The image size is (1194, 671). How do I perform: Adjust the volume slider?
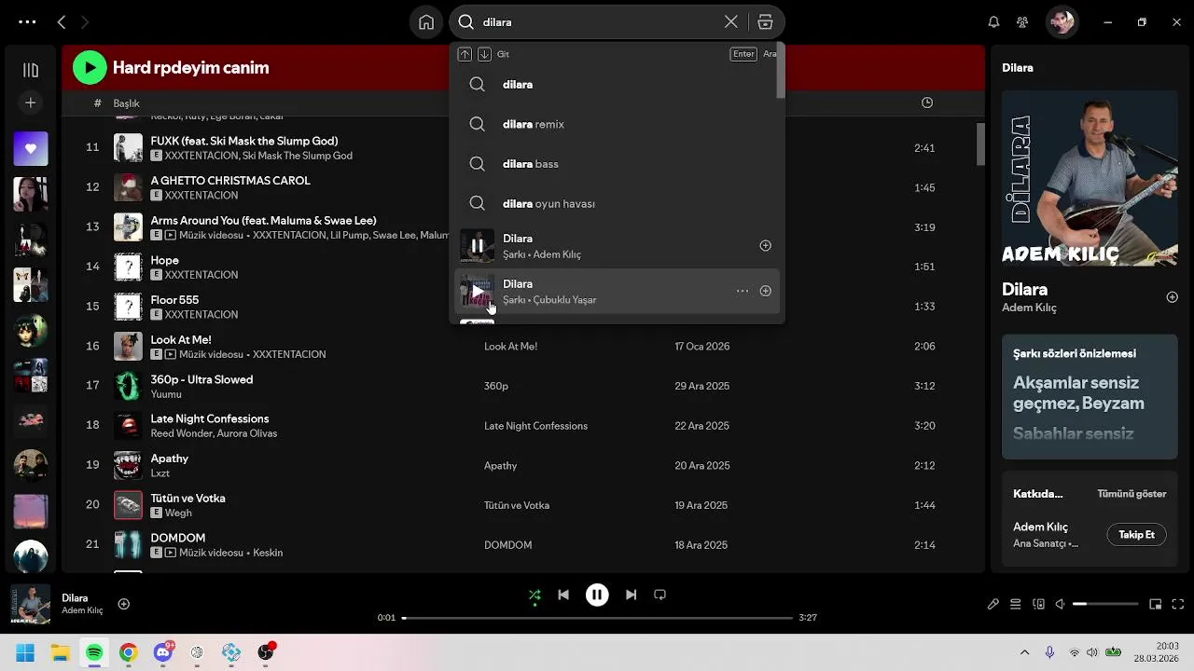tap(1105, 604)
